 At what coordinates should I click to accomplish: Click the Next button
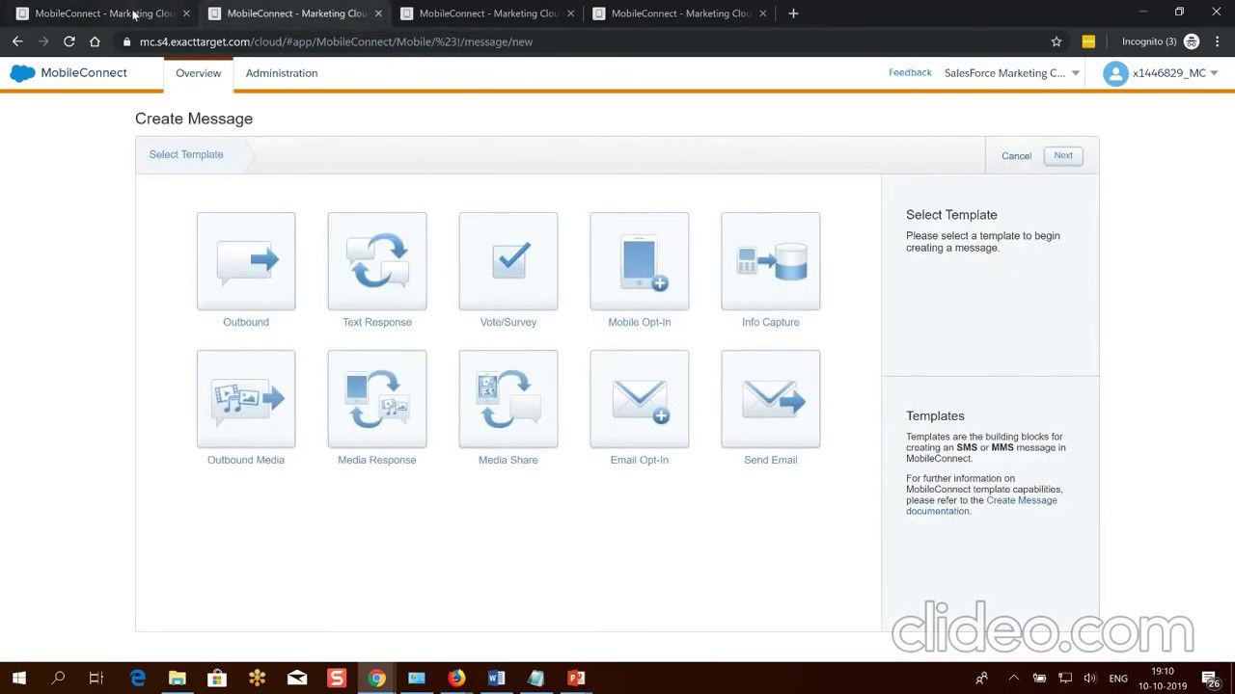pyautogui.click(x=1063, y=155)
